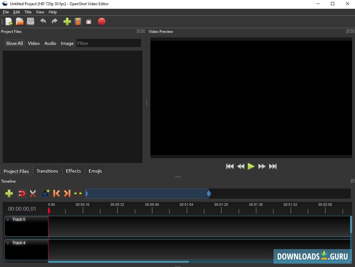Viewport: 355px width, 267px height.
Task: Expand Track 4 options arrow
Action: coord(8,243)
